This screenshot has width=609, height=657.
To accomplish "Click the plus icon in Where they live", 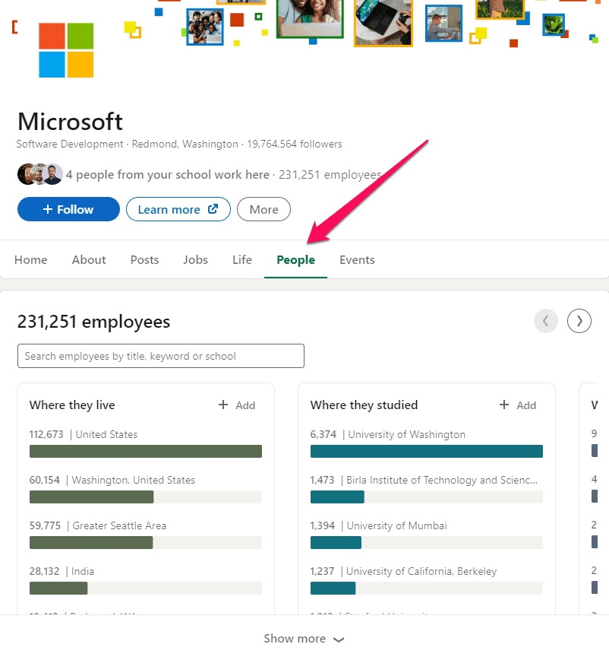I will pyautogui.click(x=223, y=405).
